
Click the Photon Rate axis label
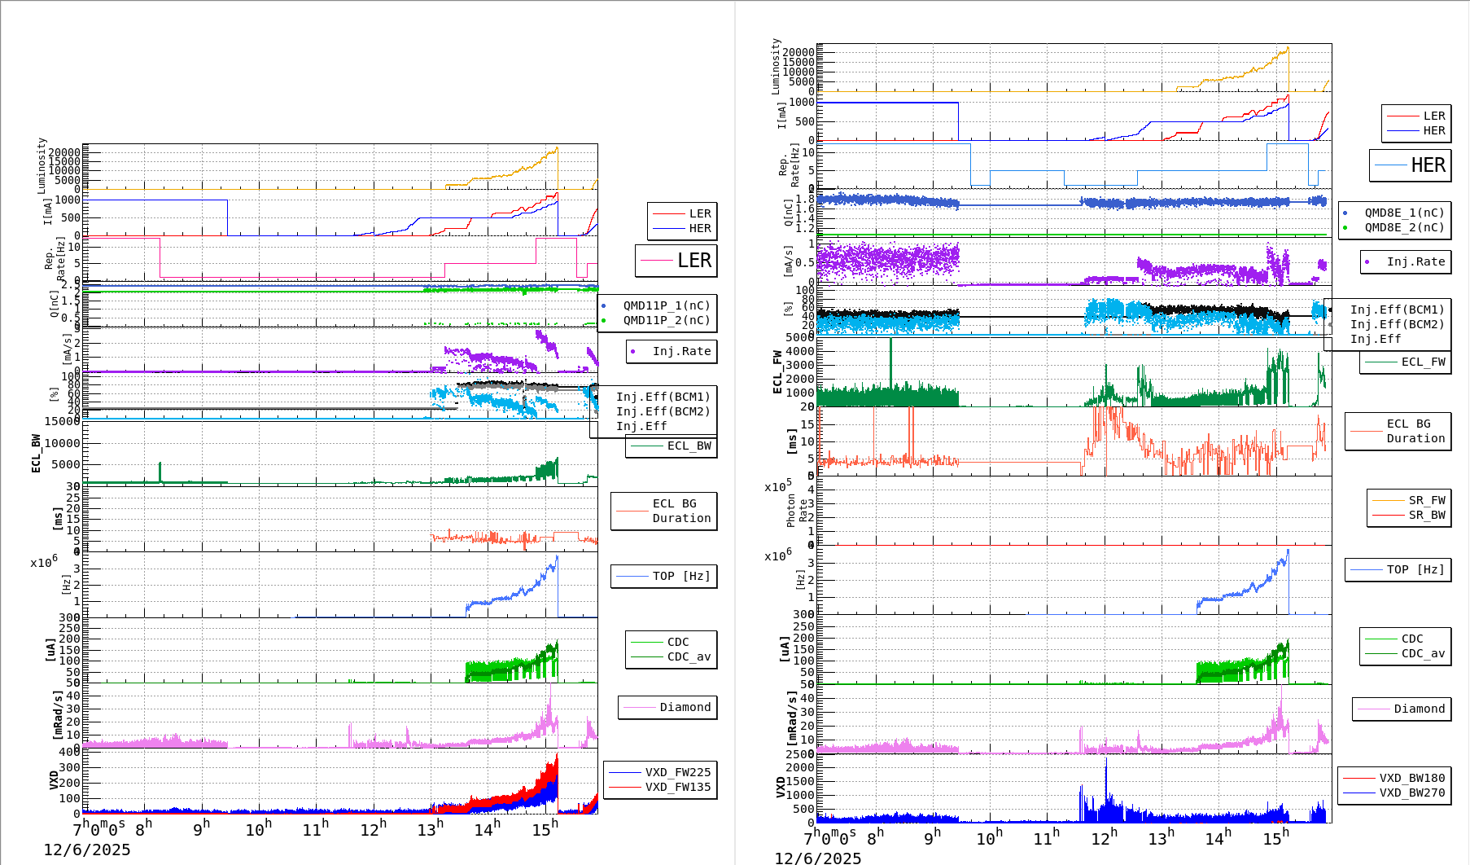coord(796,511)
